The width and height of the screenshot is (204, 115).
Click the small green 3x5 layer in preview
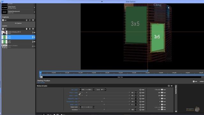click(x=157, y=38)
